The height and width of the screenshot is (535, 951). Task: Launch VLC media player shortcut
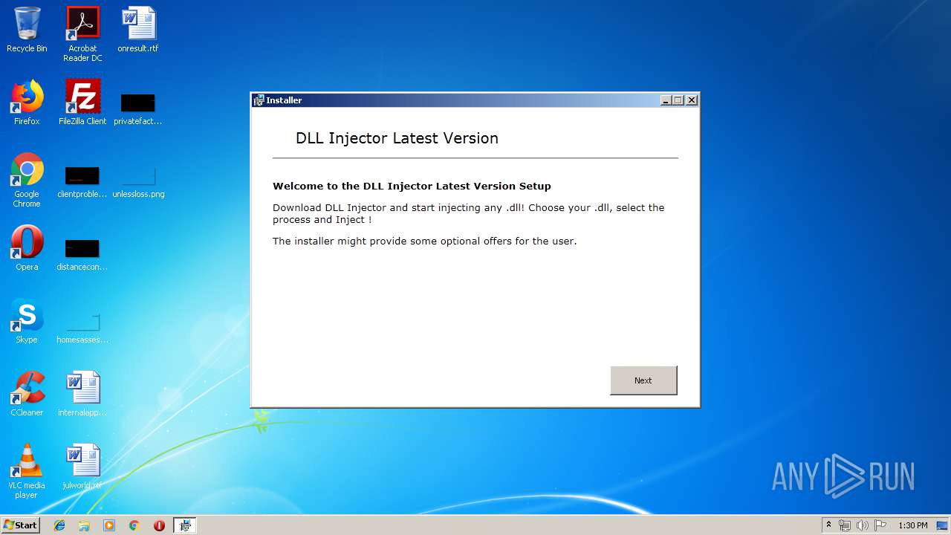tap(27, 471)
